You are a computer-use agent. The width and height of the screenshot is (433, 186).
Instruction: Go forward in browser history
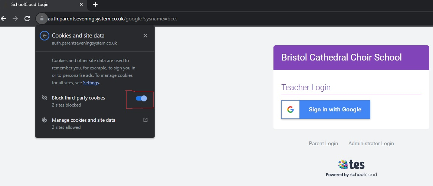16,19
